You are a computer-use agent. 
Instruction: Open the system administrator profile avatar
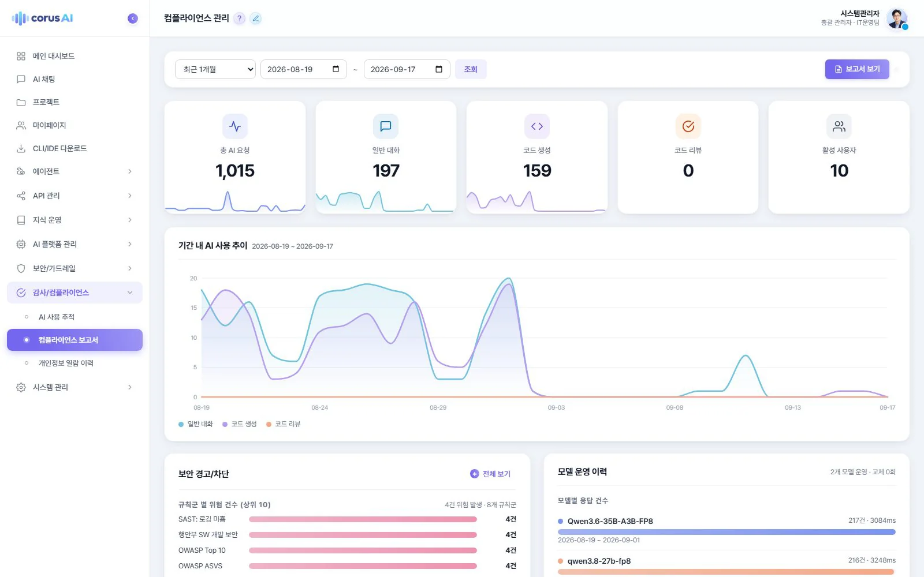click(x=897, y=18)
